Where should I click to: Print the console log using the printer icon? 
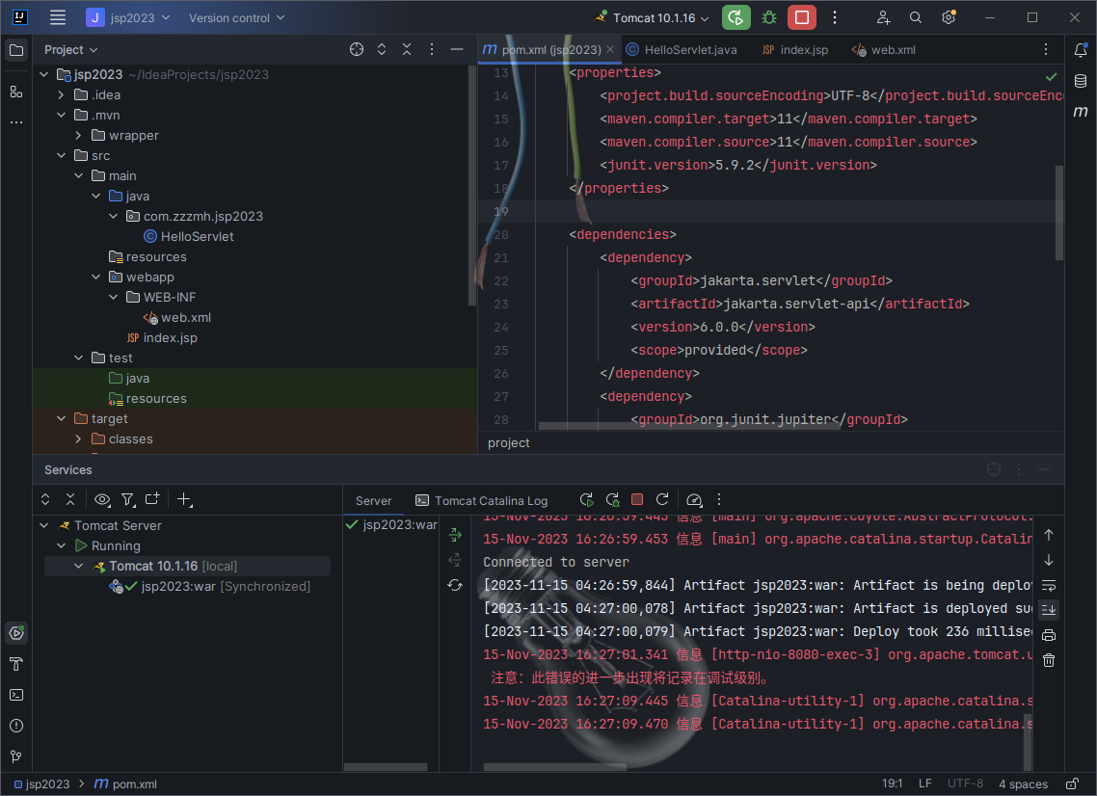coord(1049,635)
